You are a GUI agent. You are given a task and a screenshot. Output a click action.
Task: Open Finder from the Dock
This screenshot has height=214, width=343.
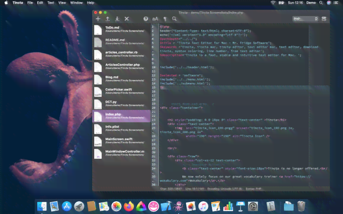pos(42,206)
